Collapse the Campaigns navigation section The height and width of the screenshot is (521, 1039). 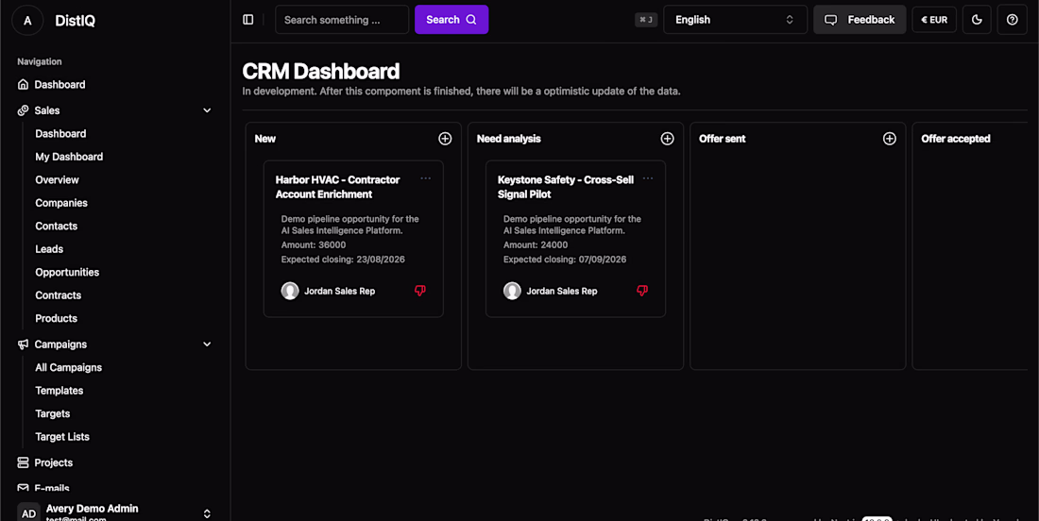tap(207, 345)
